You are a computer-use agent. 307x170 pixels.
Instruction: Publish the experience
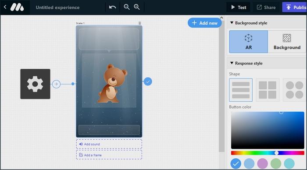(294, 7)
